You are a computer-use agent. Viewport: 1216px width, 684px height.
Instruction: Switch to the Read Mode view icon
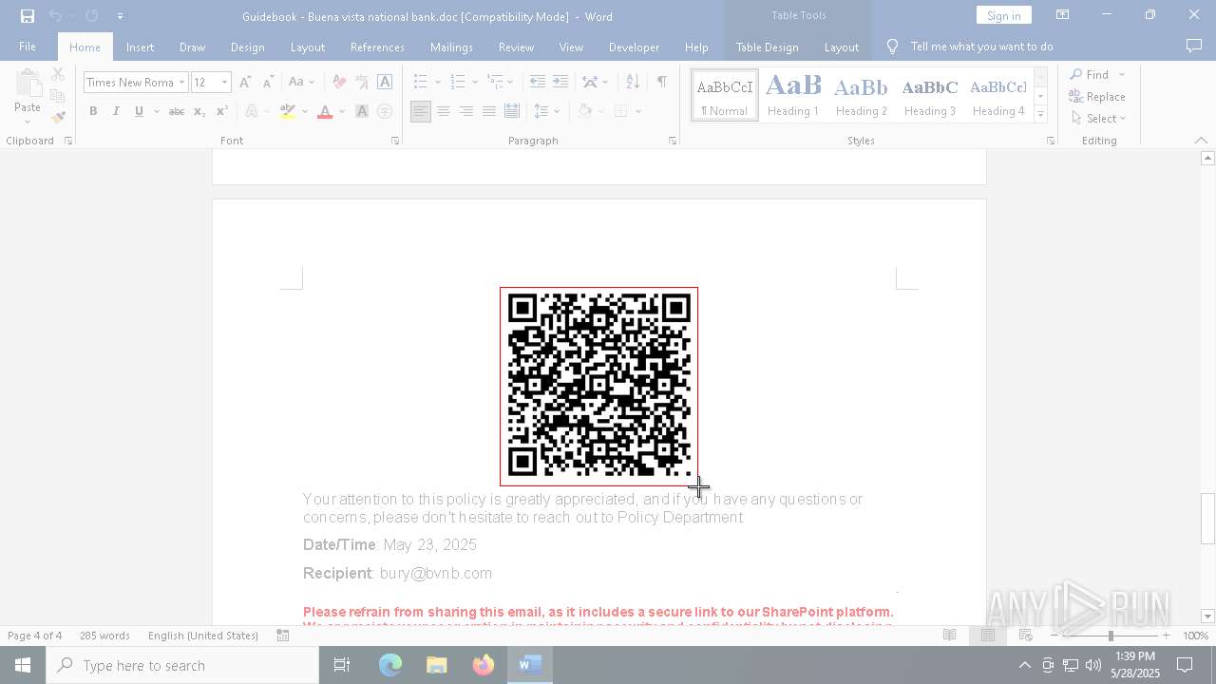949,636
